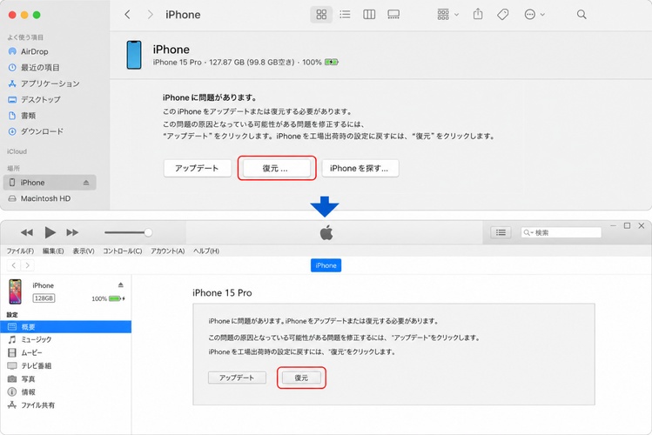Open the コントロール(C) menu
This screenshot has width=652, height=435.
123,251
